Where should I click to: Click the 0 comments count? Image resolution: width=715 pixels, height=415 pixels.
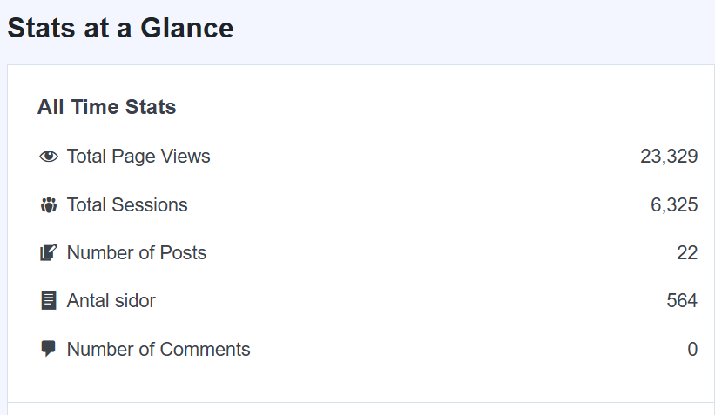tap(692, 350)
